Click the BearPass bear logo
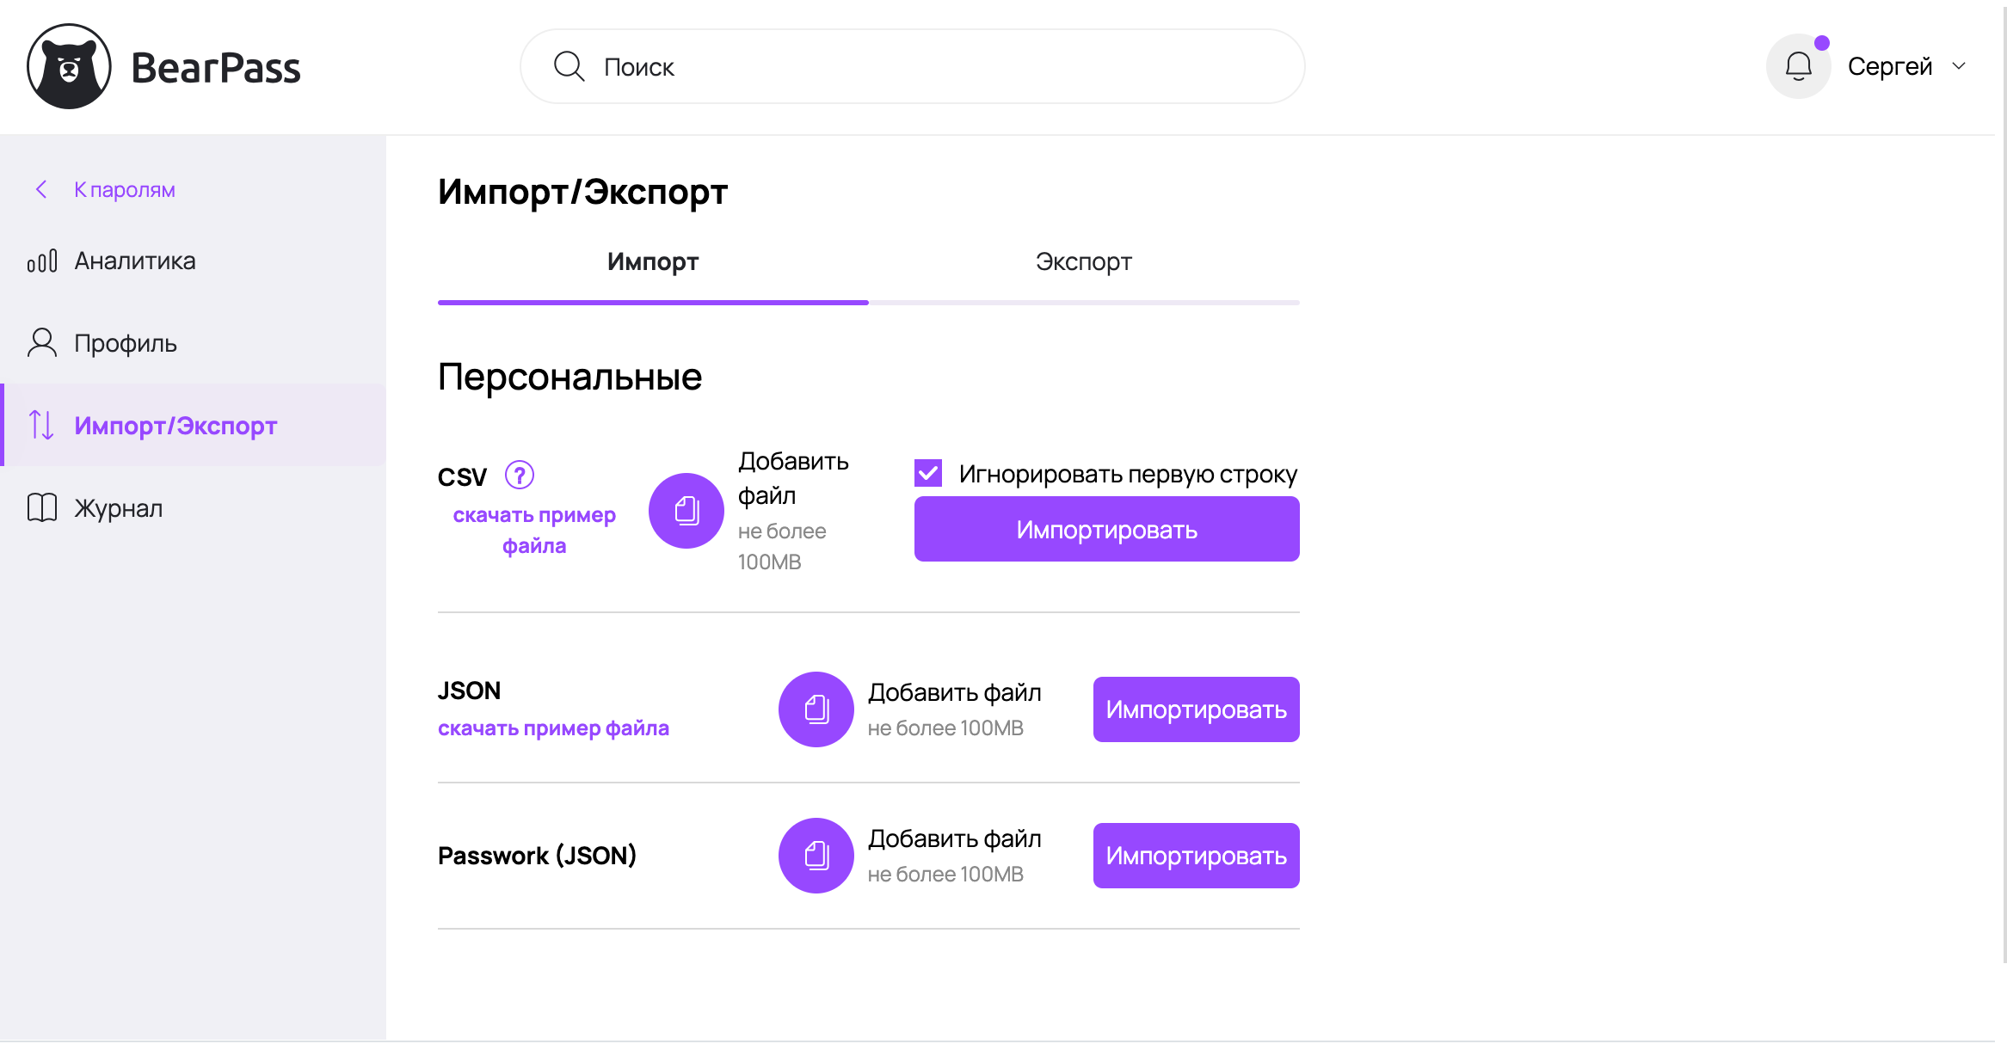Screen dimensions: 2007x1050 [69, 66]
